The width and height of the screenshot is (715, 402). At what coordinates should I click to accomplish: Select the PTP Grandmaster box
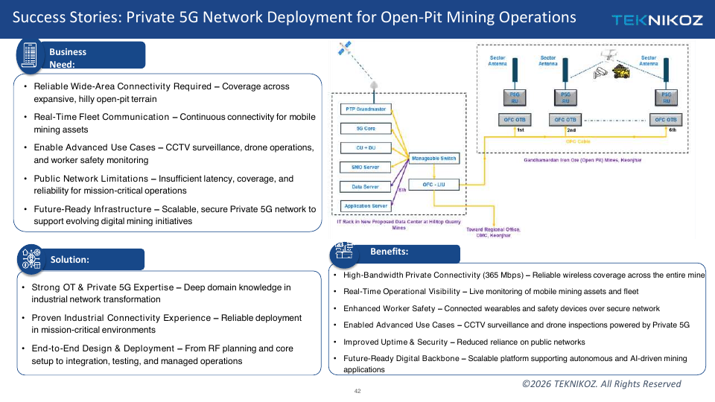coord(366,109)
